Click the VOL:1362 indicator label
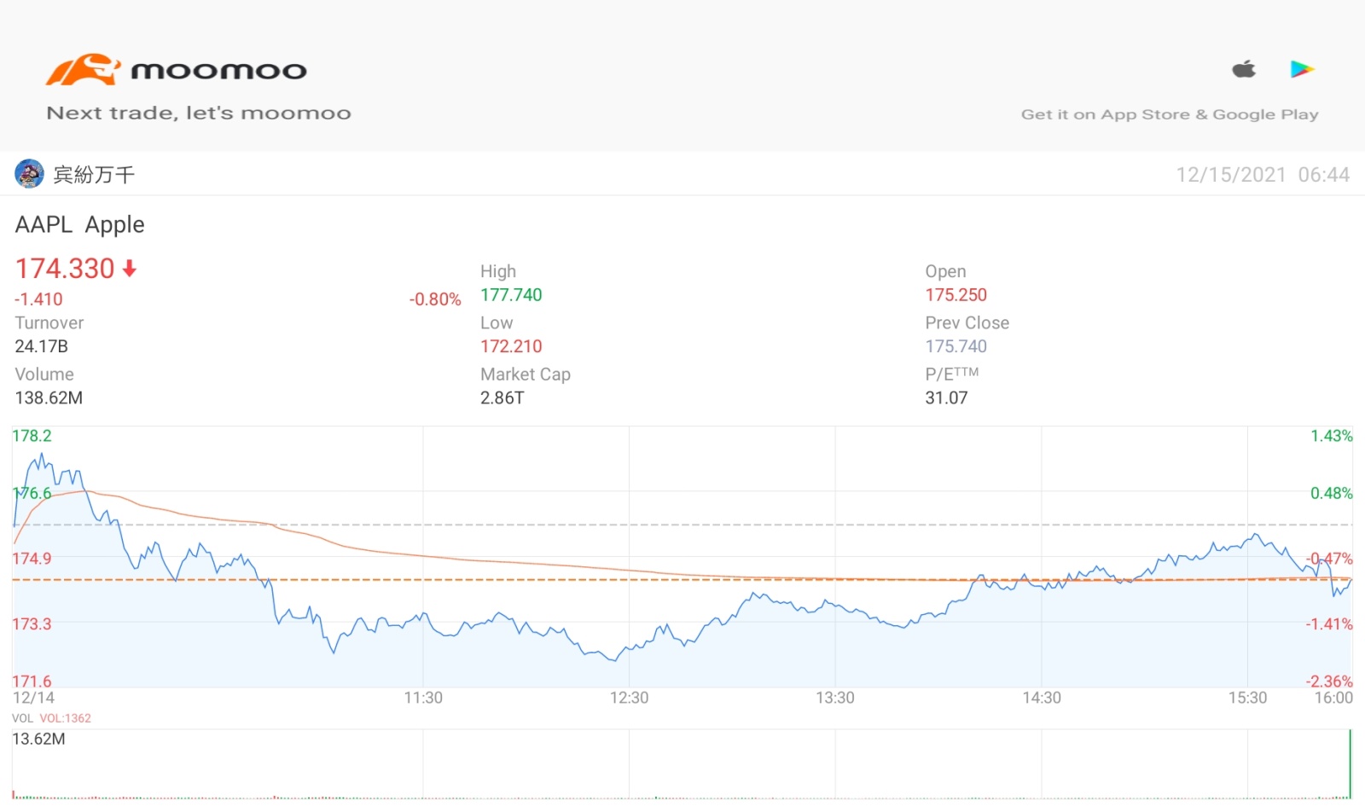 click(65, 718)
